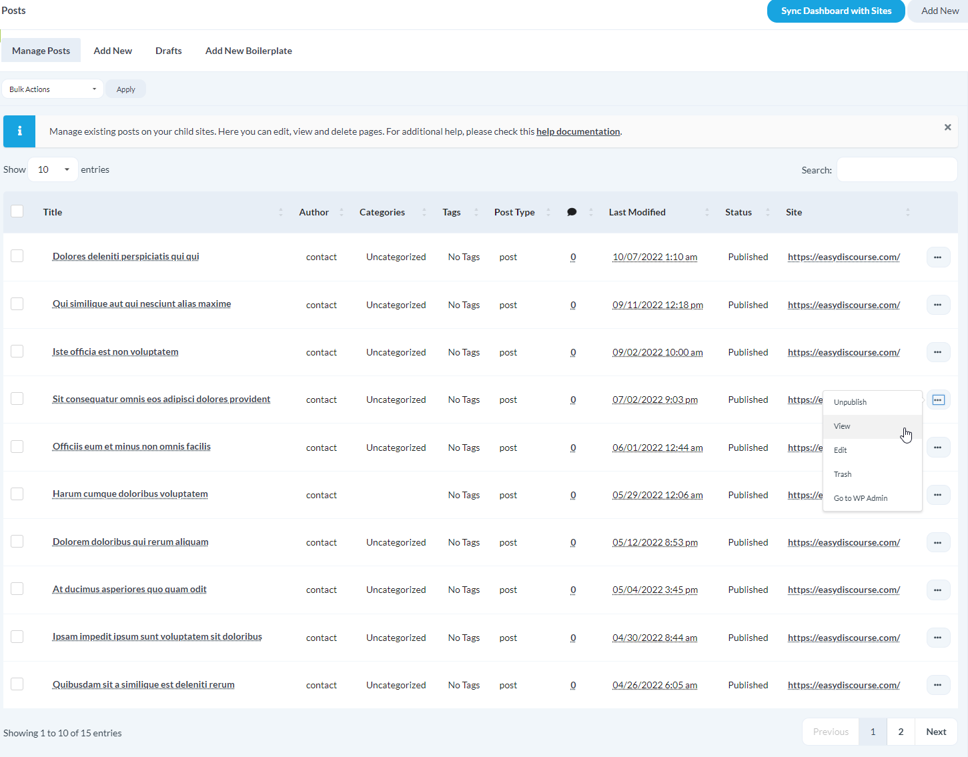Open actions menu for Iste officia post

coord(937,352)
